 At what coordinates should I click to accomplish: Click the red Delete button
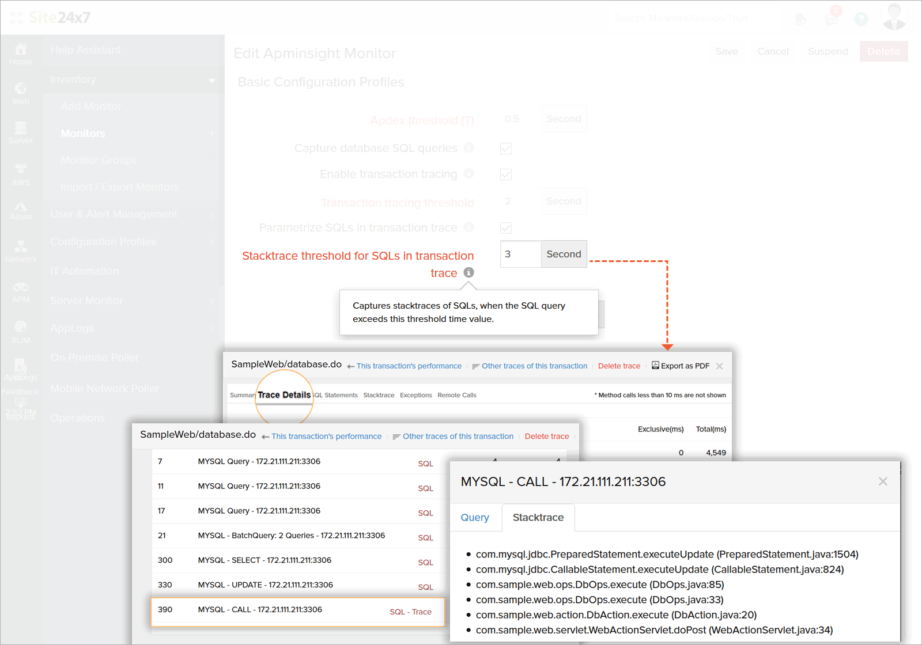tap(883, 51)
